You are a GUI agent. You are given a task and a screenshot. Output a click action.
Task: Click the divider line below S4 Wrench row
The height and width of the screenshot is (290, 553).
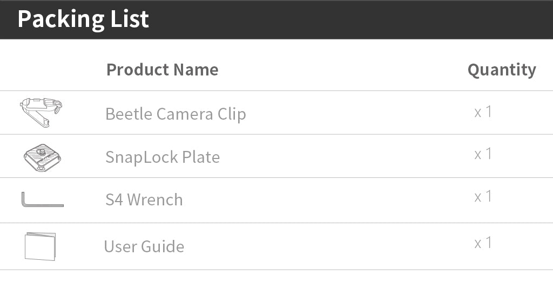click(x=276, y=223)
